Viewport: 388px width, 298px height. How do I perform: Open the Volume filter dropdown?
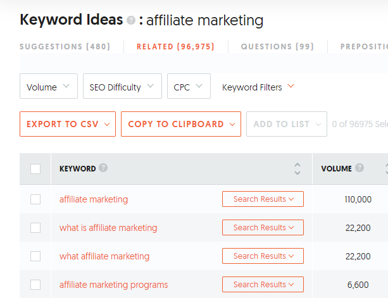(x=49, y=87)
